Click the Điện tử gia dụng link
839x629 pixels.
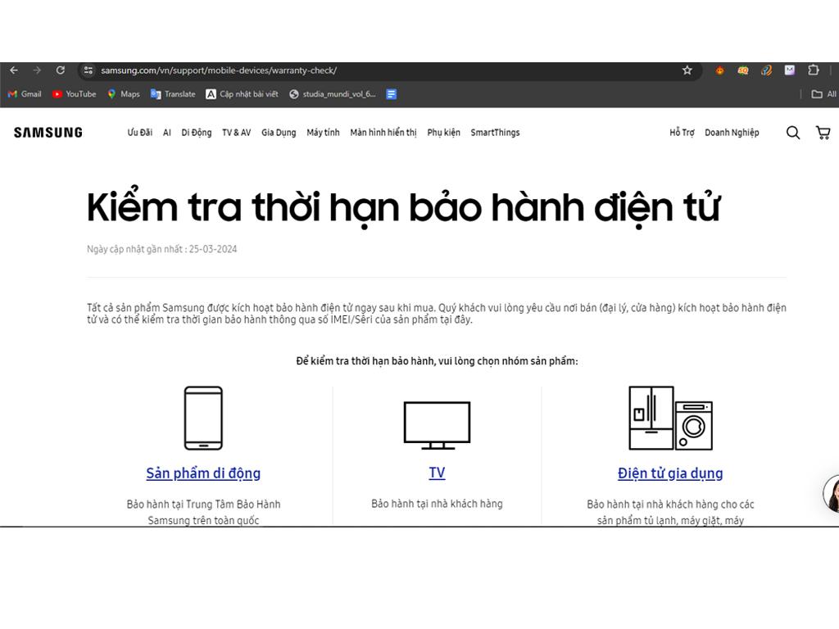click(x=670, y=473)
